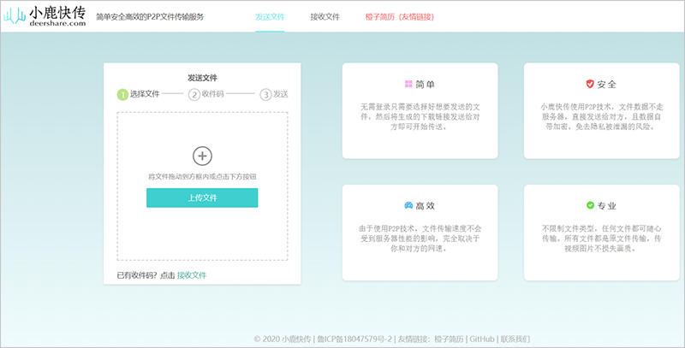This screenshot has height=348, width=685.
Task: Select step 3 circle 发送
Action: [x=265, y=94]
